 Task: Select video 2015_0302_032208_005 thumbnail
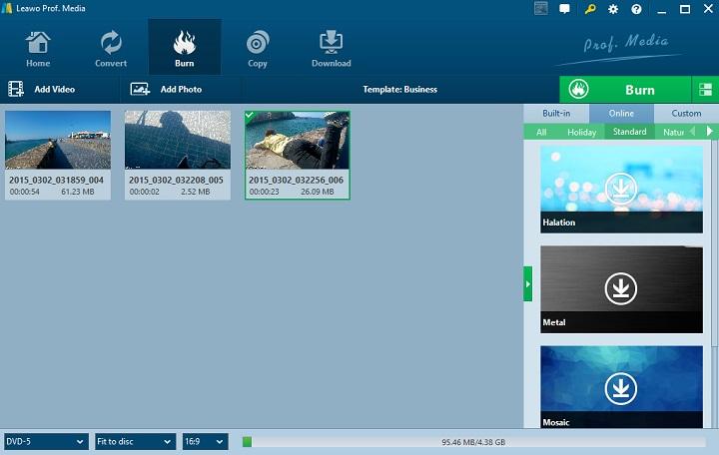(178, 141)
